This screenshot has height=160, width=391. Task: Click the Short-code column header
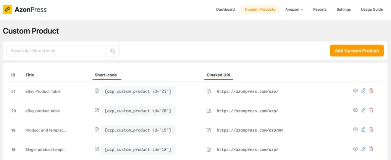106,75
